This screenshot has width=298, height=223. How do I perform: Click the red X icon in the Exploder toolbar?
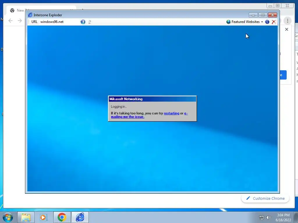point(274,22)
